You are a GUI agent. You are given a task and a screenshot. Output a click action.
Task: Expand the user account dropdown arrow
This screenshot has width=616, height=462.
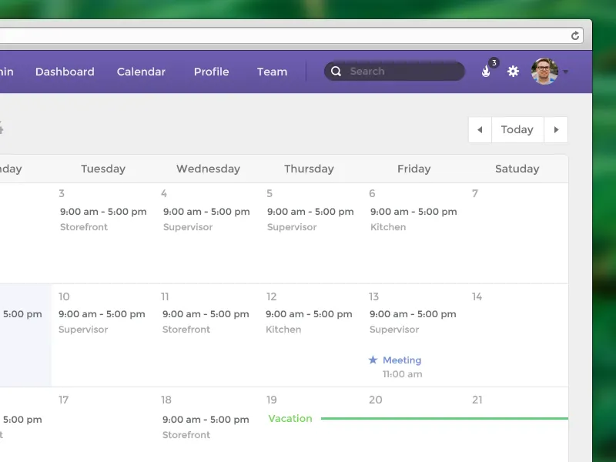(566, 72)
